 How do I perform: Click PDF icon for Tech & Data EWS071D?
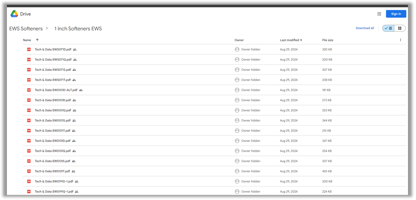pyautogui.click(x=29, y=49)
